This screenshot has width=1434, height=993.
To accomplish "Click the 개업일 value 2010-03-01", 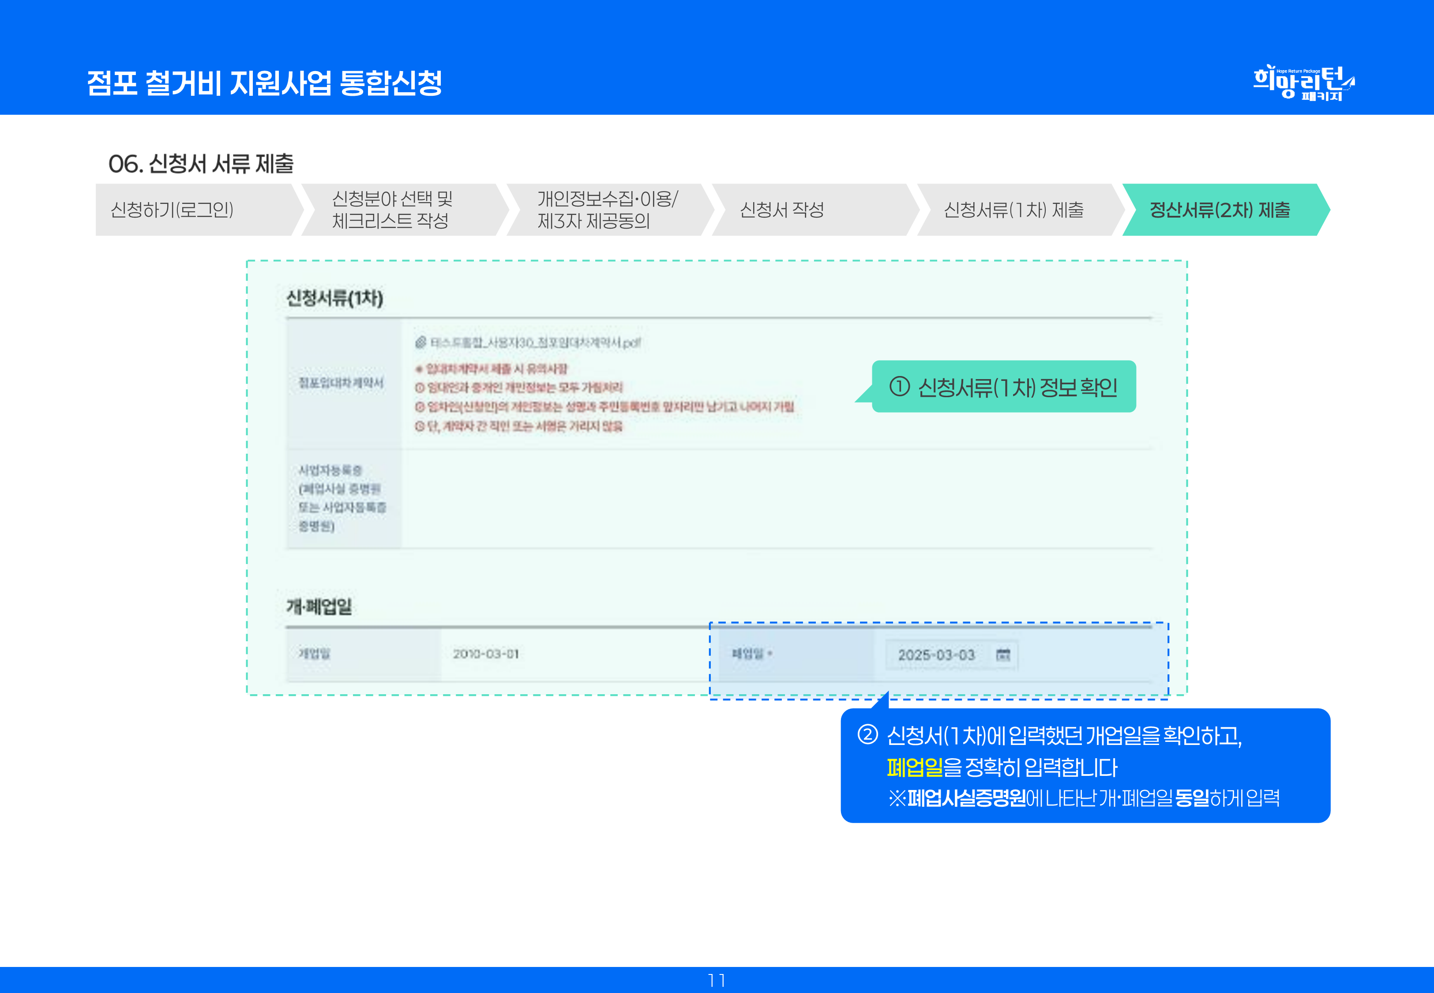I will (x=486, y=654).
